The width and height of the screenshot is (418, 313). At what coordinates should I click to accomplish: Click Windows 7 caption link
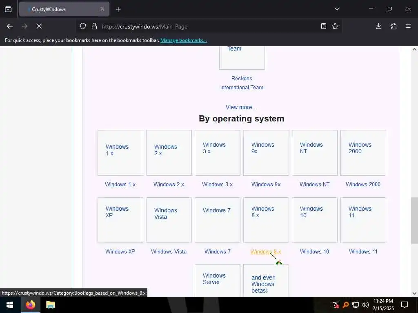pos(218,252)
